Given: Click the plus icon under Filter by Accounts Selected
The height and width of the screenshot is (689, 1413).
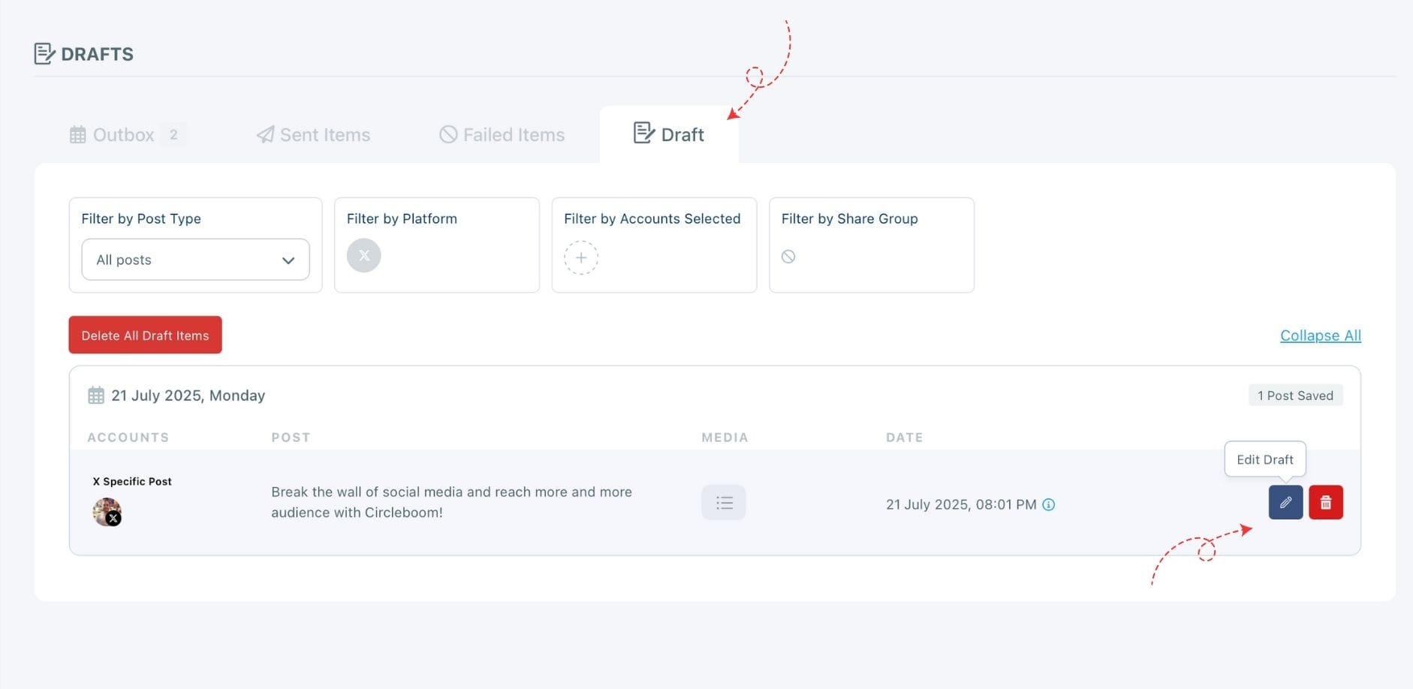Looking at the screenshot, I should 582,257.
